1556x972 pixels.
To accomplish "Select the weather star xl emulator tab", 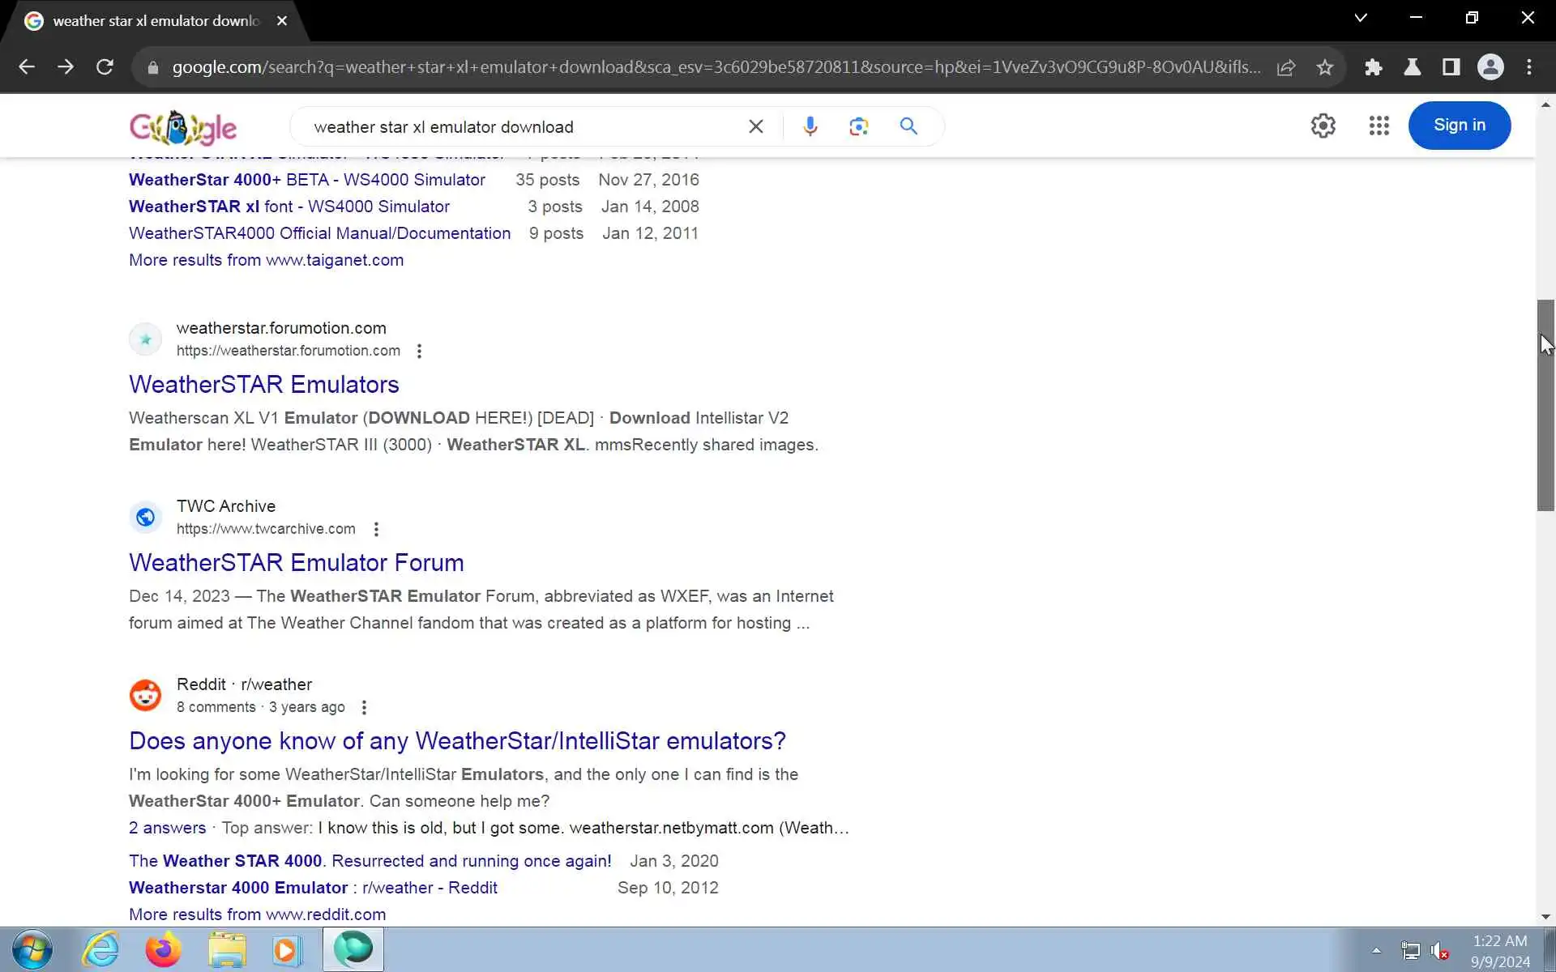I will [x=154, y=21].
